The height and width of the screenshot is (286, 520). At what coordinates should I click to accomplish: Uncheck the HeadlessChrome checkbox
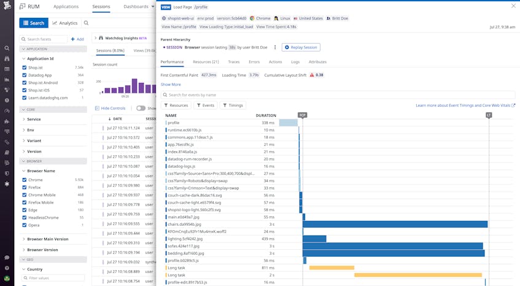pos(24,217)
